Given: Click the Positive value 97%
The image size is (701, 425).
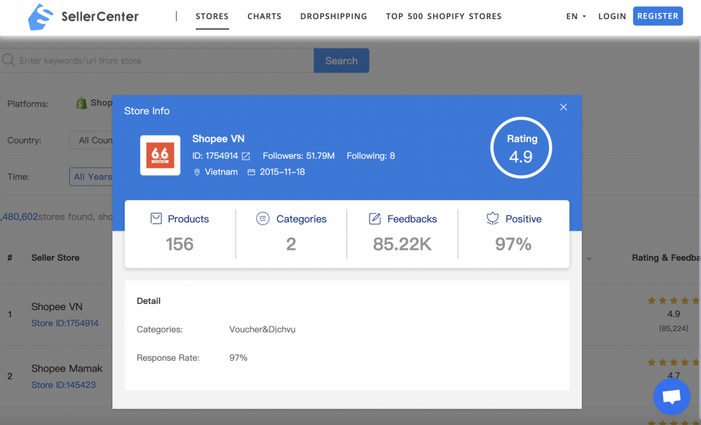Looking at the screenshot, I should point(513,244).
